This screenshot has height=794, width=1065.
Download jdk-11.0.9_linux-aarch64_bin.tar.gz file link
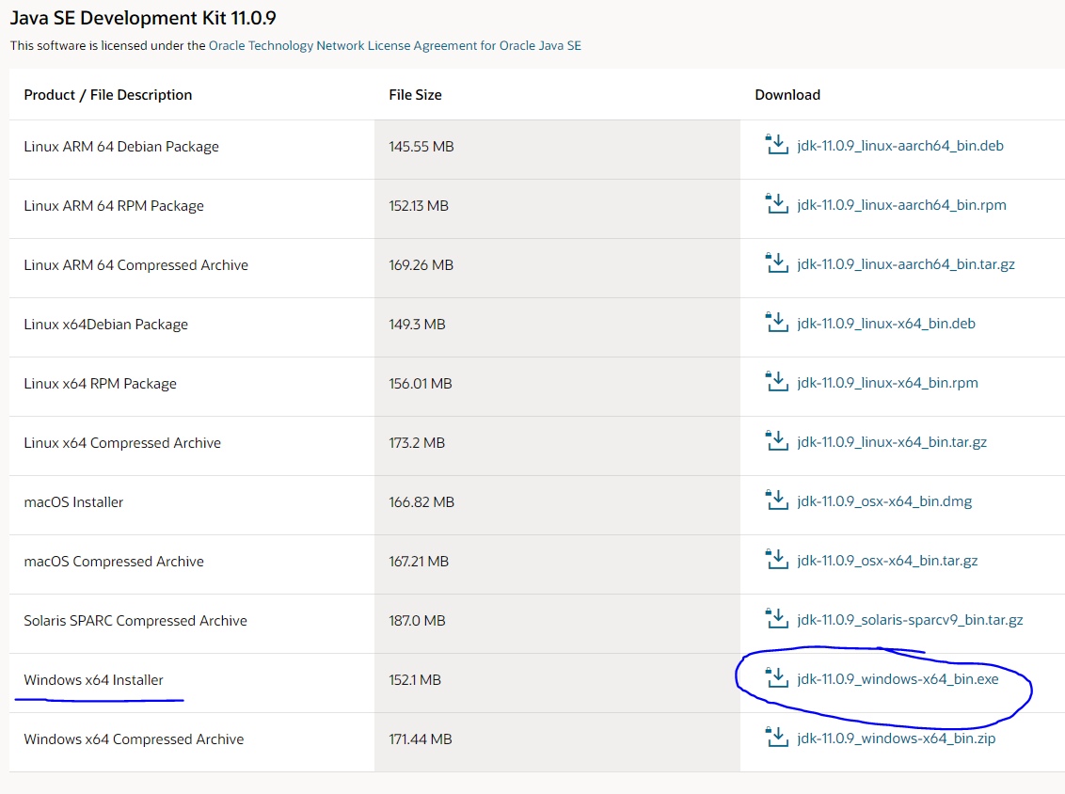point(905,263)
